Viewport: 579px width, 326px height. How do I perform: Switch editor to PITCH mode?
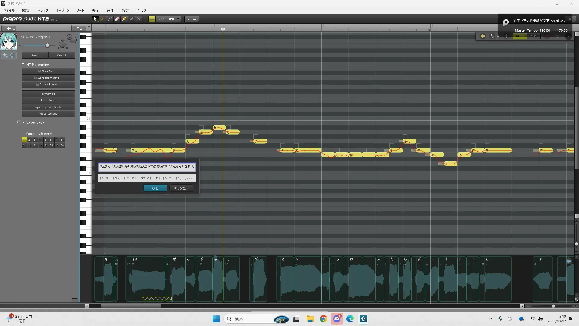[x=533, y=36]
